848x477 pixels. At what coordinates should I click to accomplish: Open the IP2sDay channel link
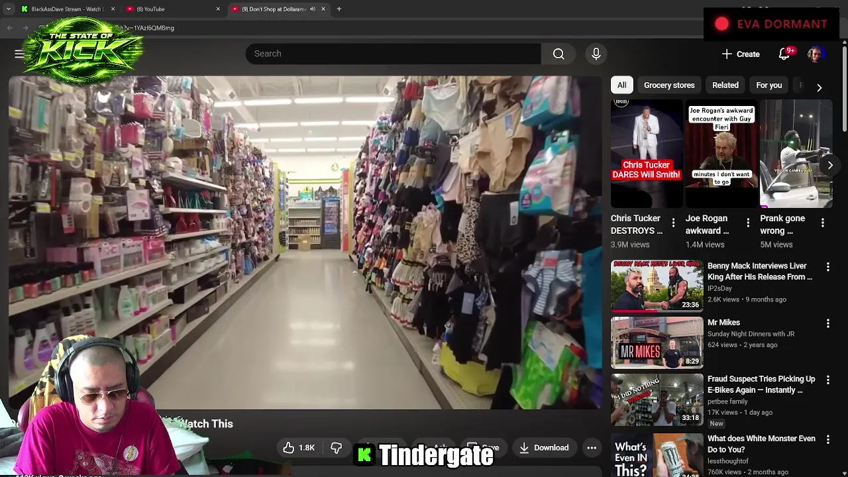pos(719,288)
